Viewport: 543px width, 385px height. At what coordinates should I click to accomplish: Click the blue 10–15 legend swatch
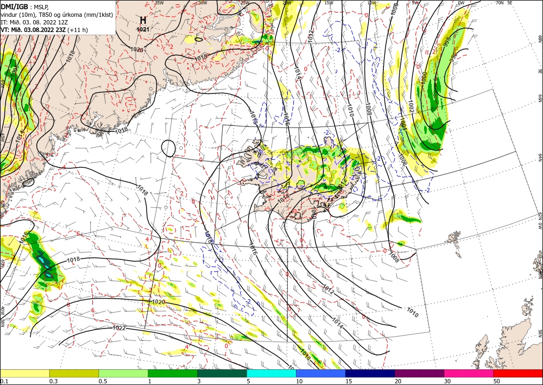321,373
